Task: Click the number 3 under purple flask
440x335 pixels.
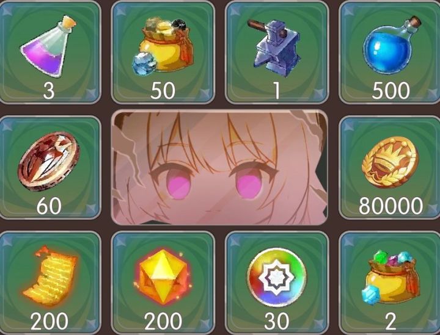Action: [x=49, y=91]
